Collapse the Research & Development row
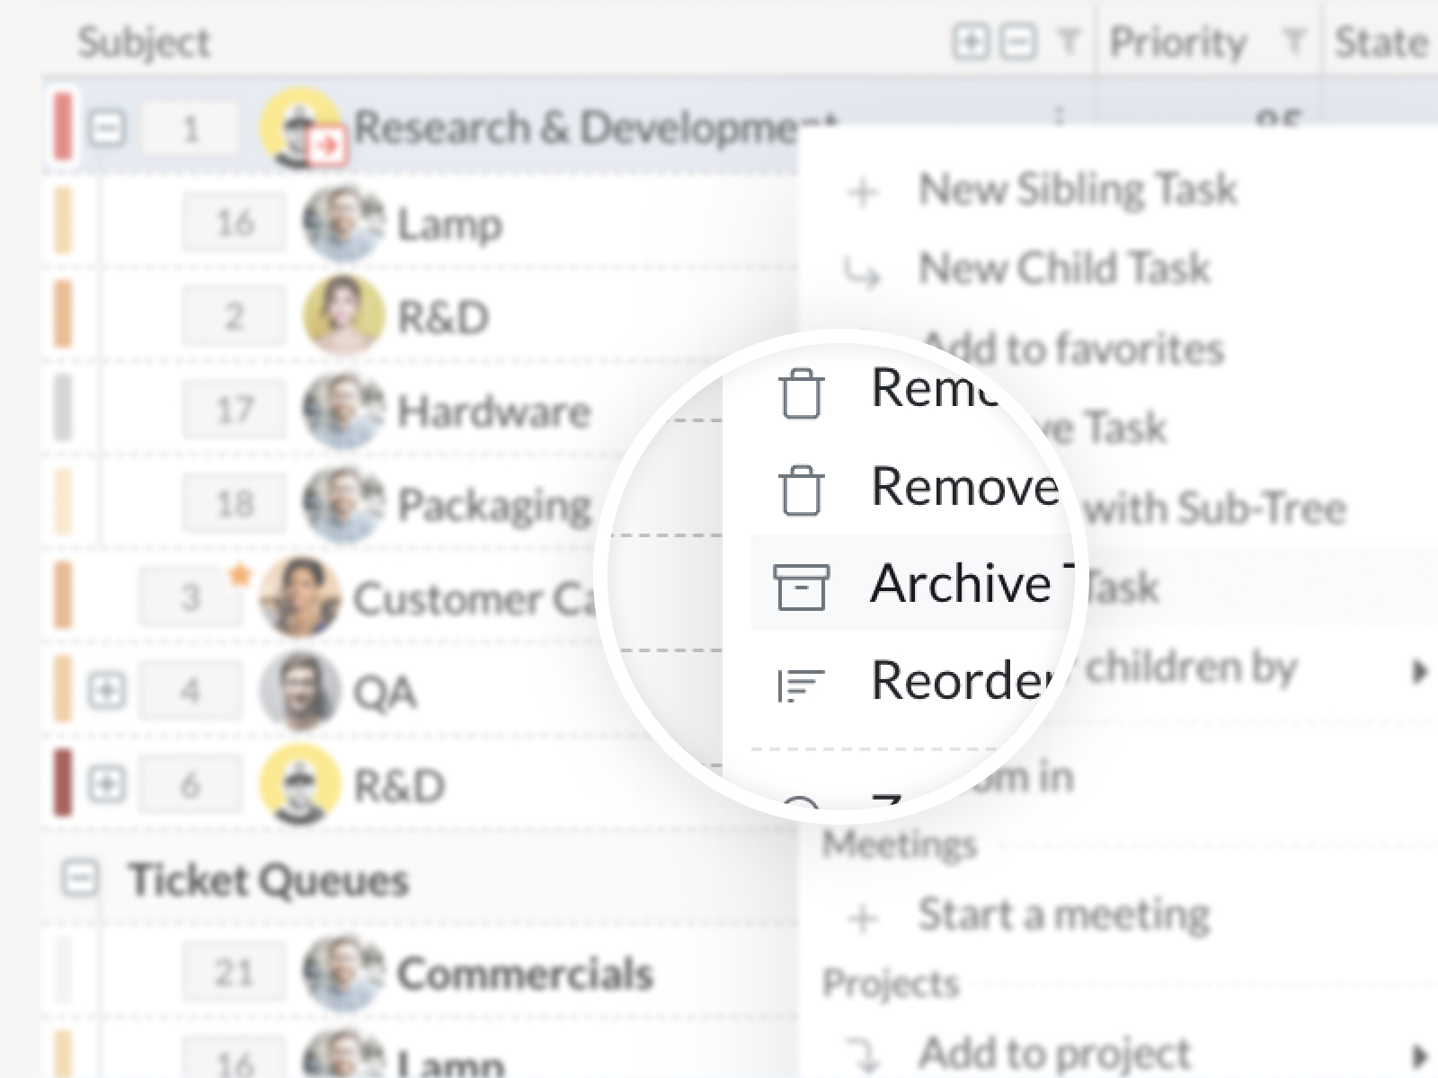The width and height of the screenshot is (1438, 1078). [x=107, y=129]
